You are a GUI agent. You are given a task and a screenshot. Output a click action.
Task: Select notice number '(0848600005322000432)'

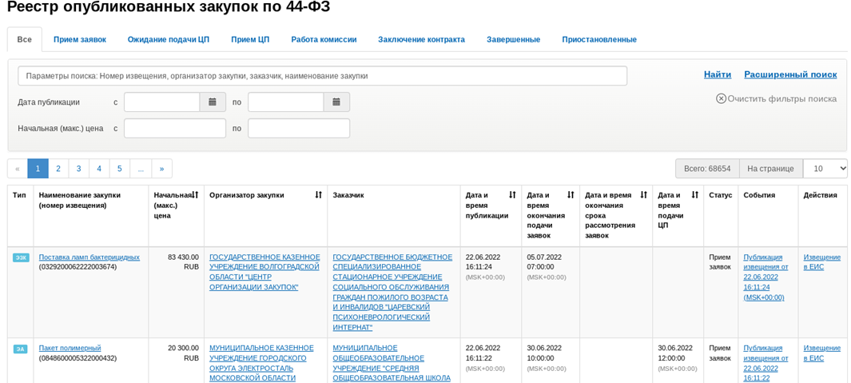click(78, 358)
